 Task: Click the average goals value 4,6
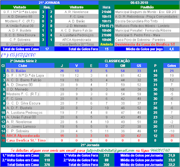(x=171, y=49)
